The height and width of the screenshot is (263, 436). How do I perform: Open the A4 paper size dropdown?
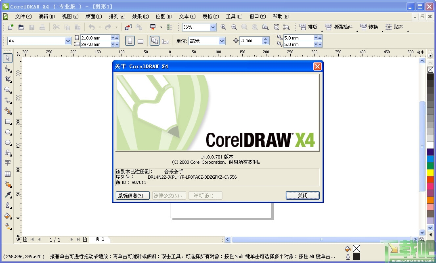[x=68, y=41]
